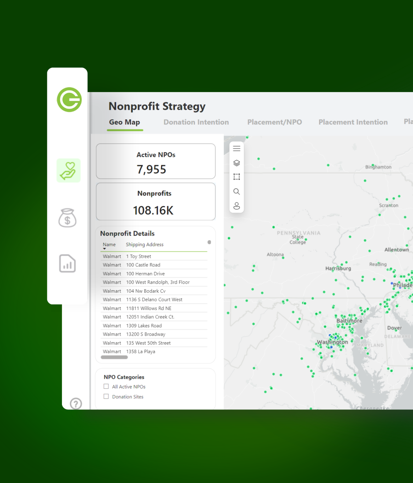Select the Active NPOs card
The image size is (413, 483).
coord(156,161)
